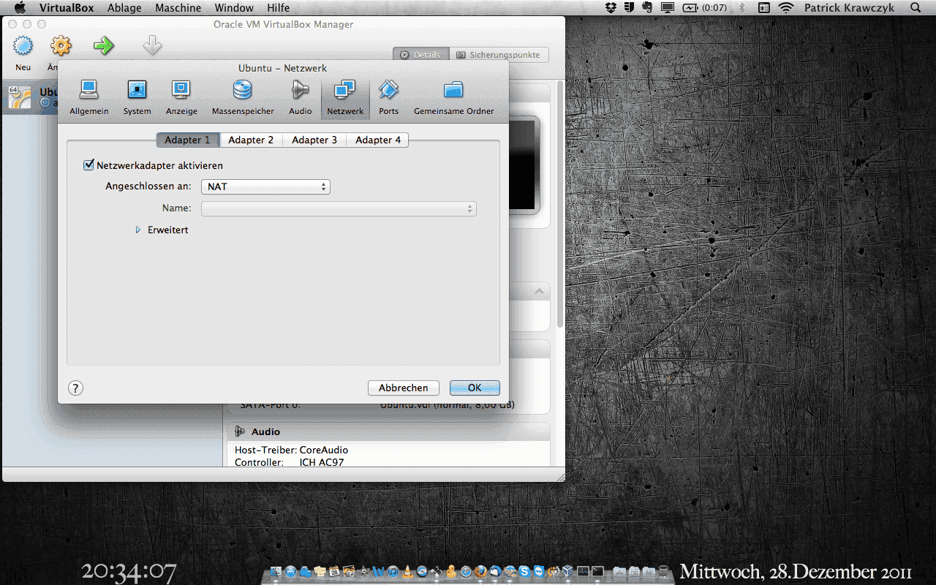This screenshot has width=936, height=585.
Task: Open the Audio settings category
Action: [x=301, y=98]
